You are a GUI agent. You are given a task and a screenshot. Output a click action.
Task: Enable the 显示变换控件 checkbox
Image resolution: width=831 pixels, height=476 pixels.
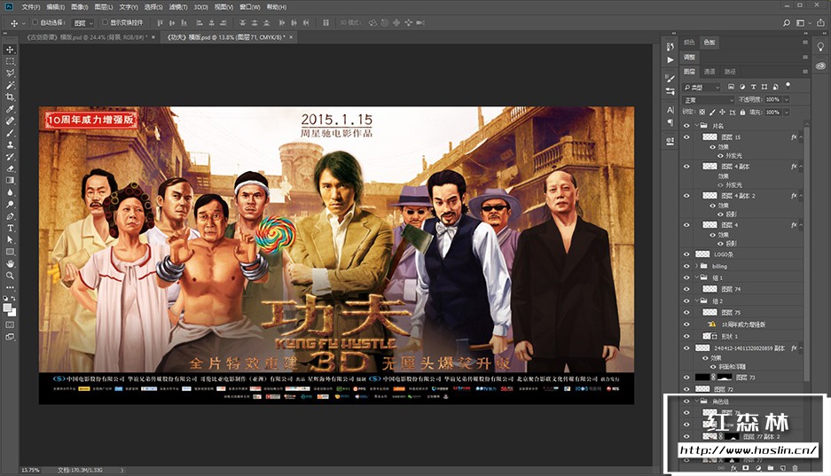(x=105, y=22)
